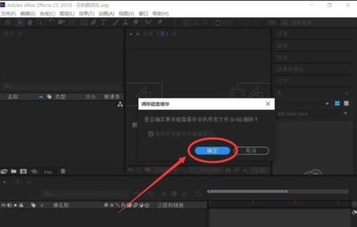
Task: Select the Unified Camera tool
Action: [x=61, y=23]
